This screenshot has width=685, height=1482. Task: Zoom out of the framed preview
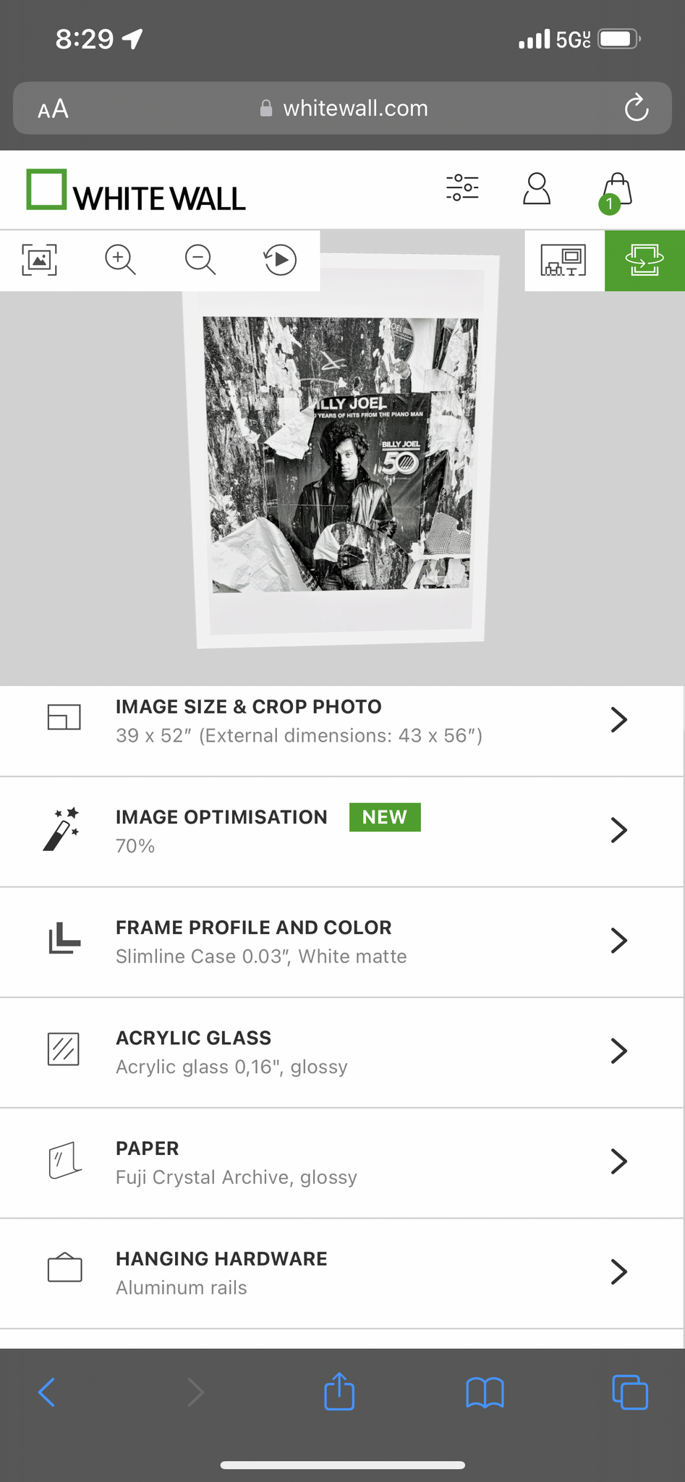click(200, 260)
